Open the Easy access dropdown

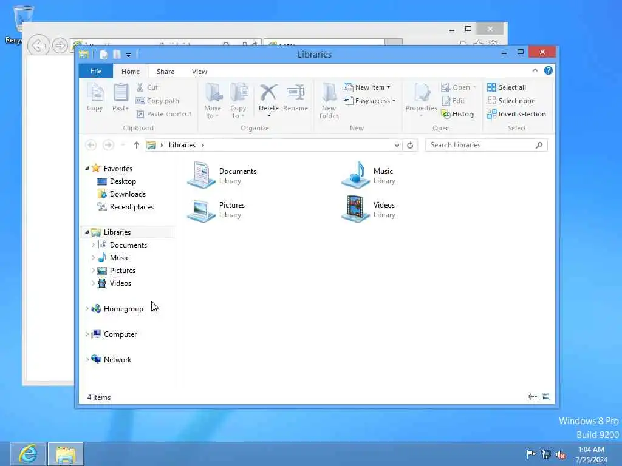coord(370,101)
